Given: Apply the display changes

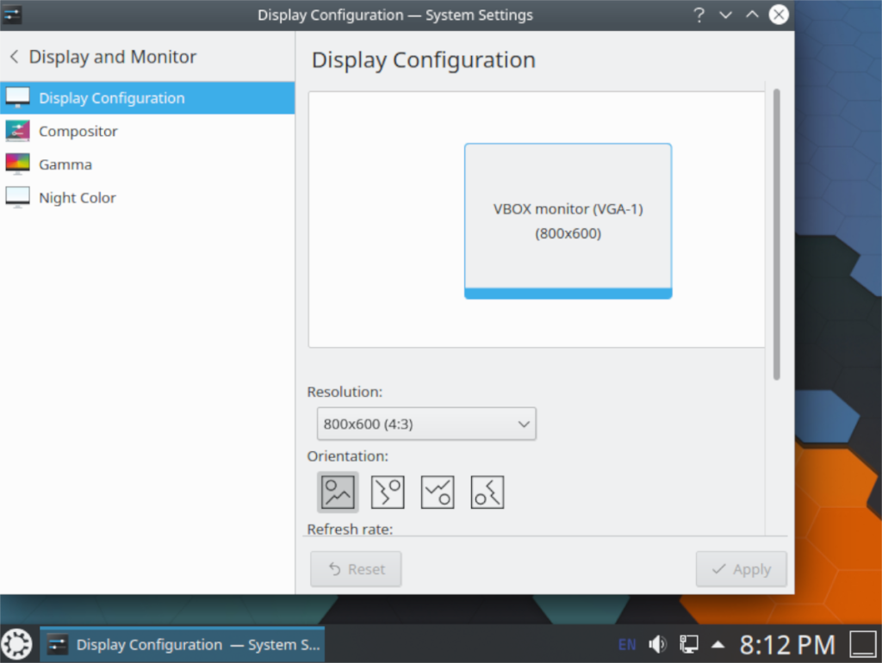Looking at the screenshot, I should point(741,569).
